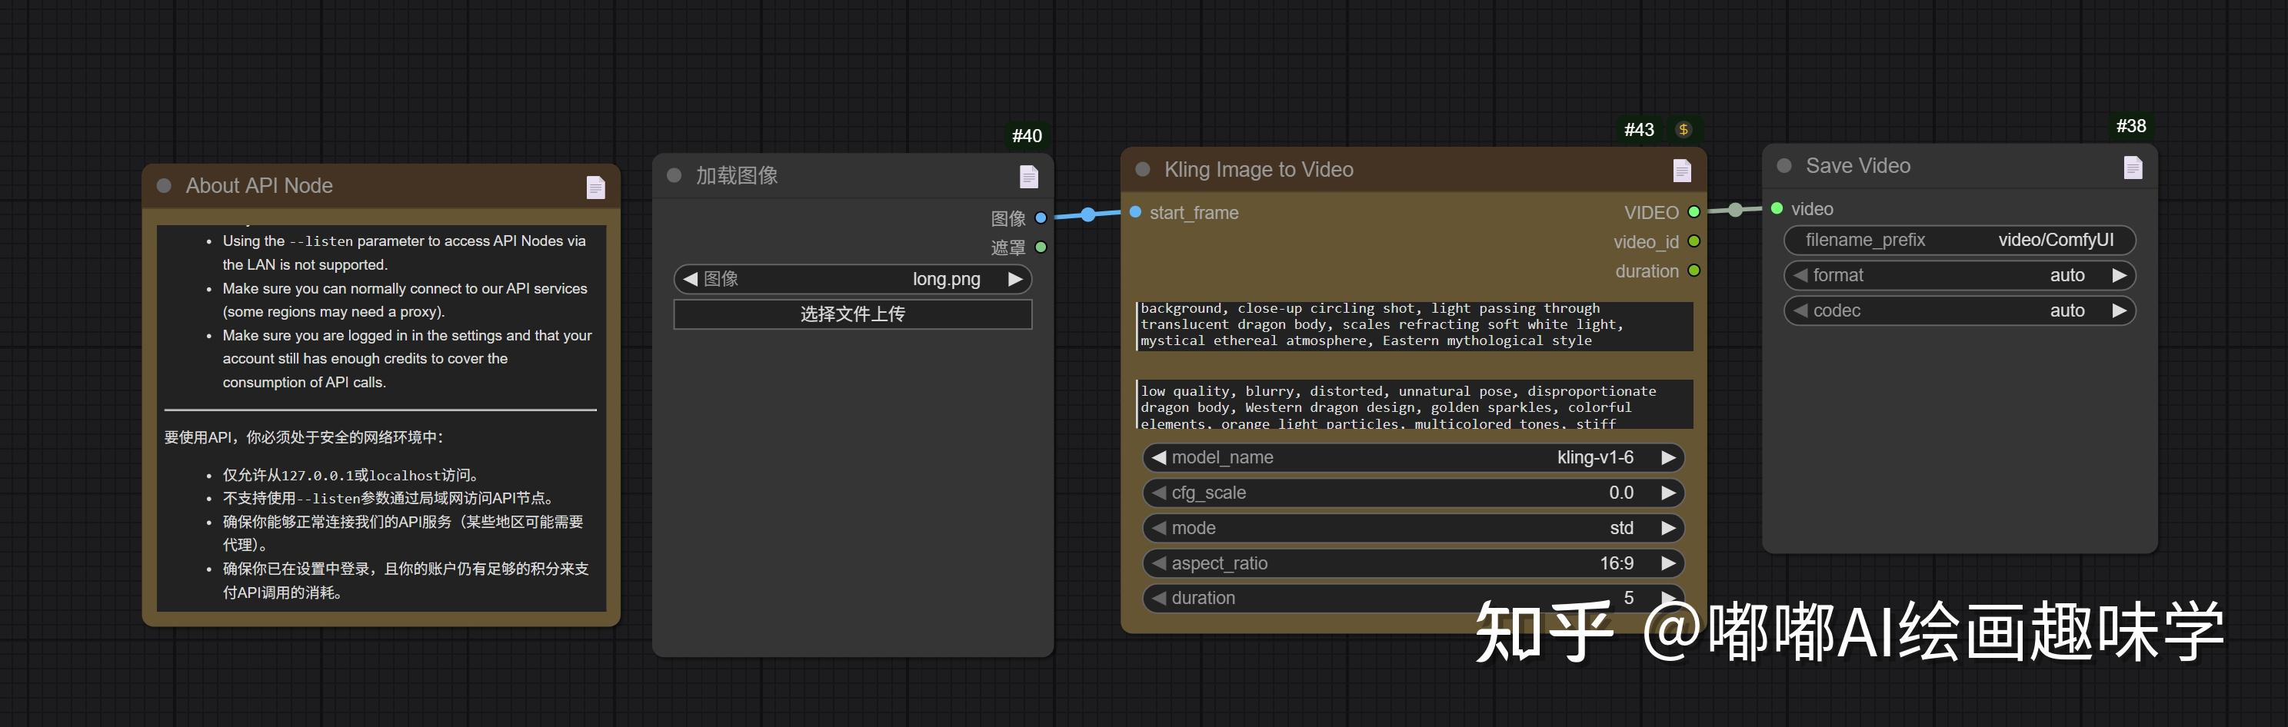Advance model_name past kling-v1-6 with right arrow
2288x727 pixels.
(x=1668, y=457)
